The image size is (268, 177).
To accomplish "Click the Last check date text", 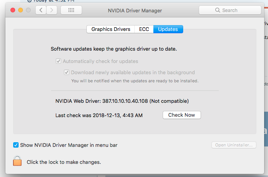I will 99,115.
